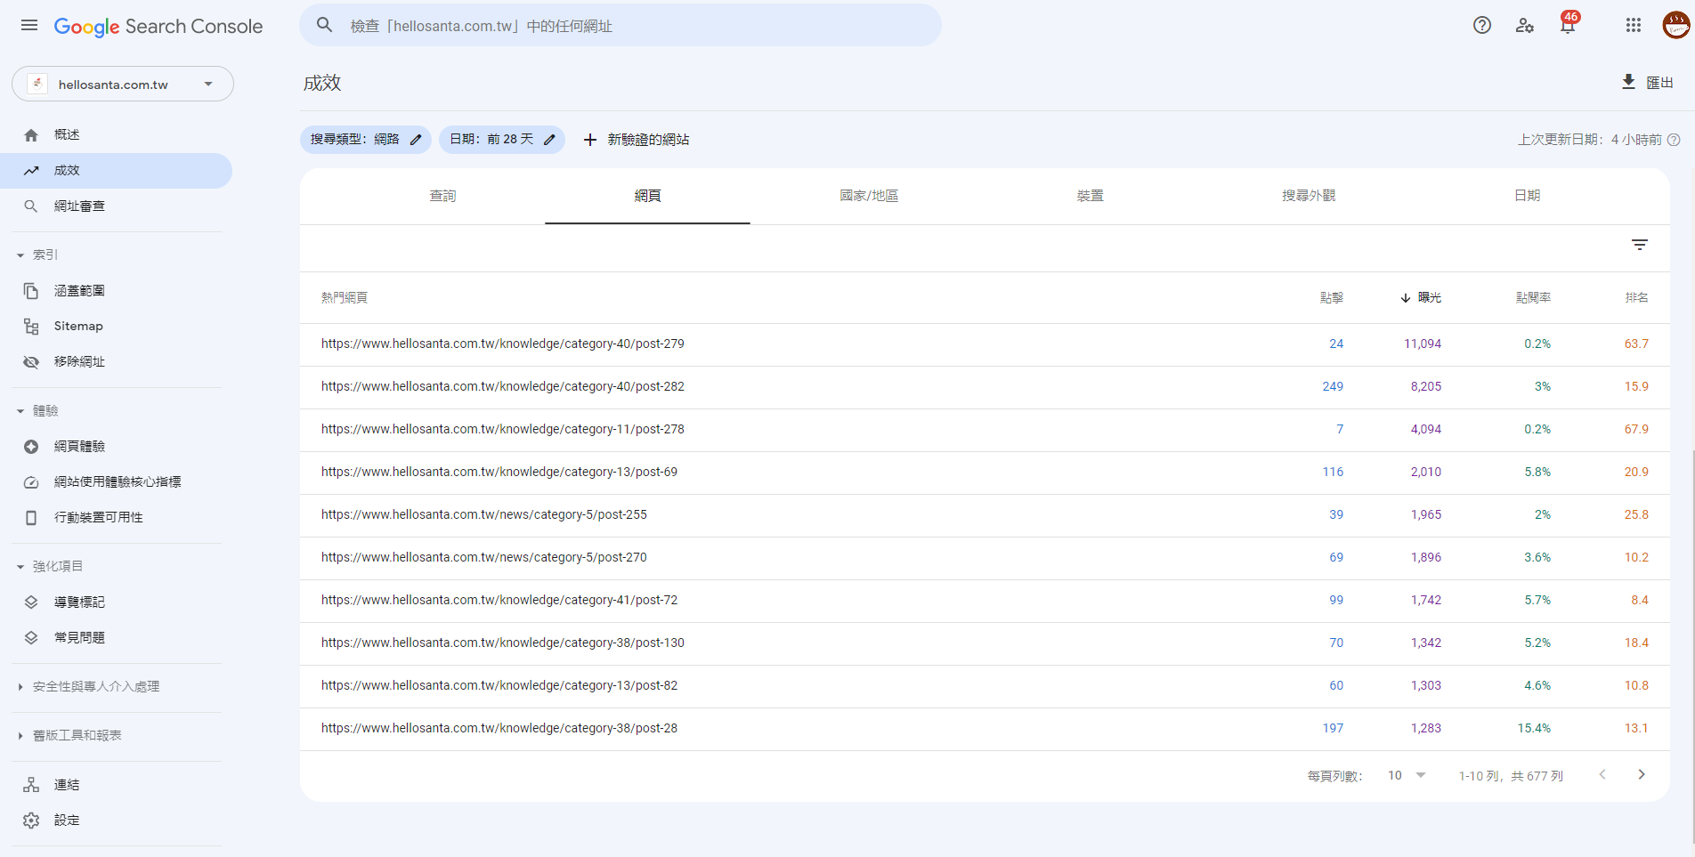Image resolution: width=1695 pixels, height=857 pixels.
Task: Switch to the 國家/地區 tab
Action: coord(869,196)
